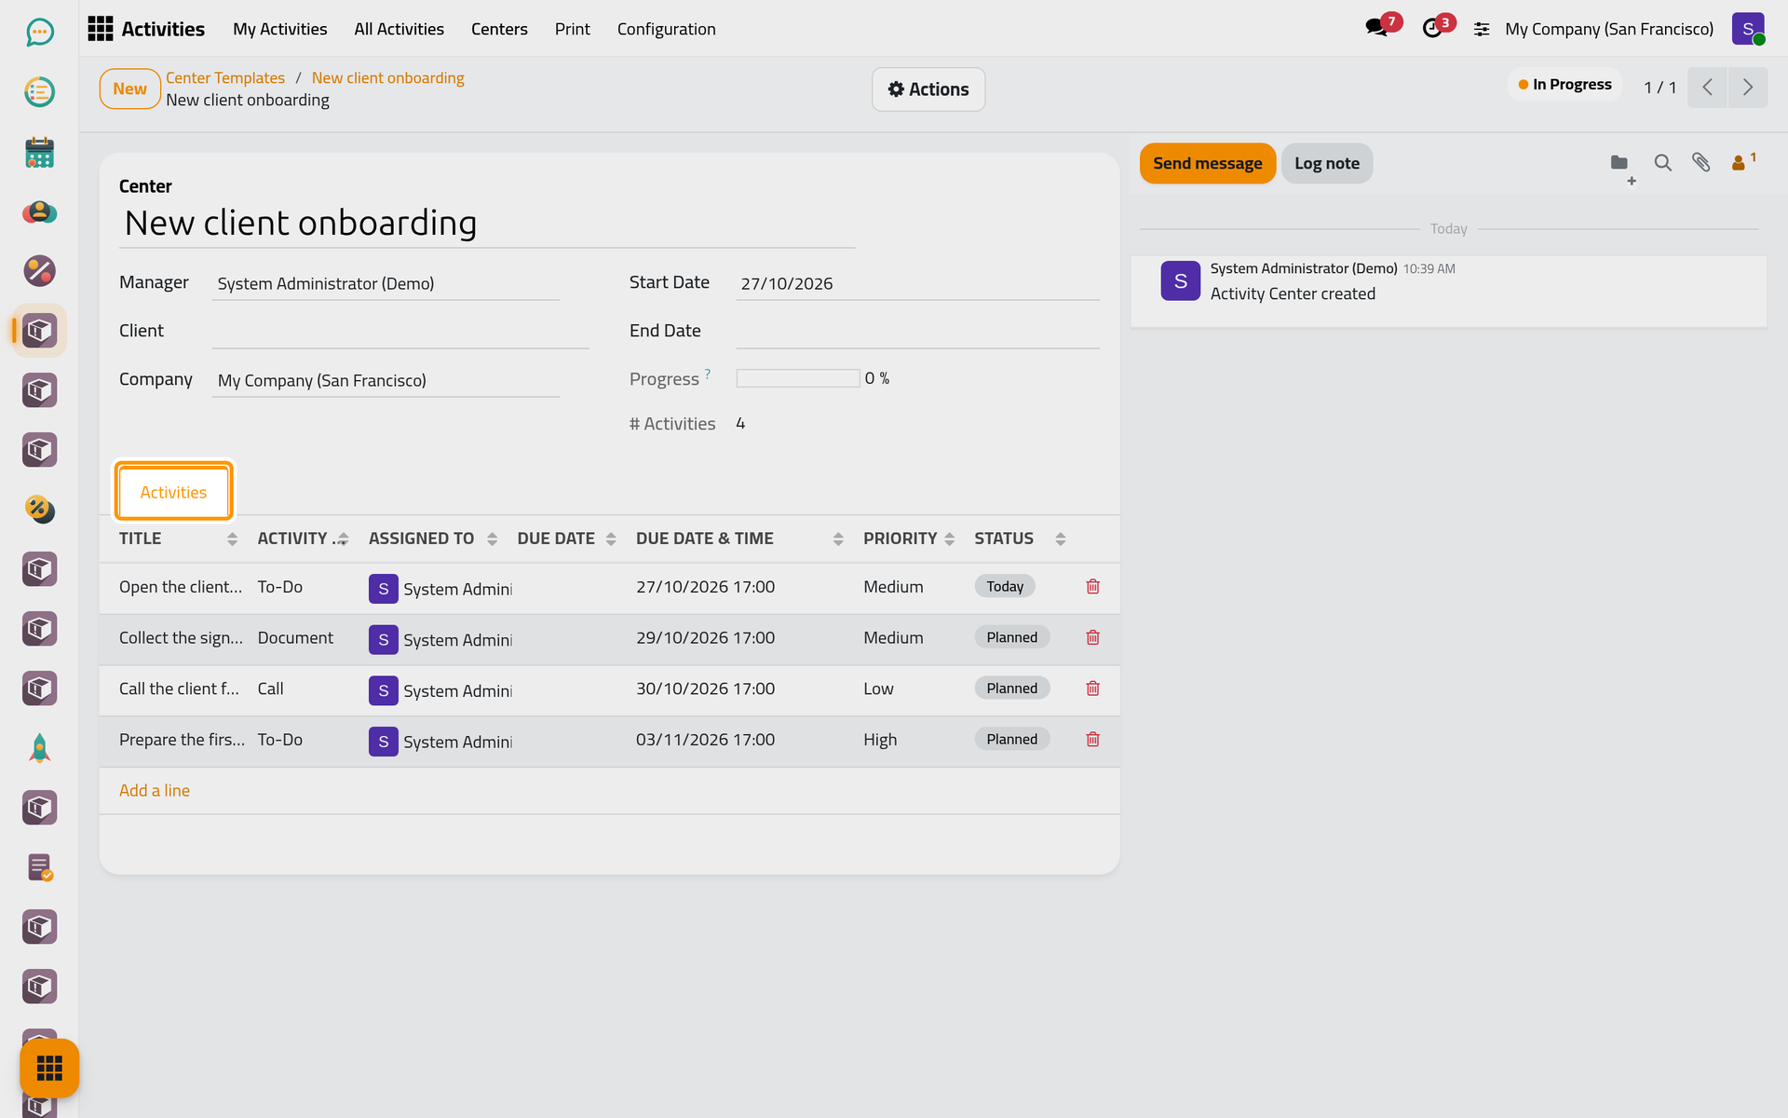Open the notes checklist icon in sidebar

click(39, 867)
